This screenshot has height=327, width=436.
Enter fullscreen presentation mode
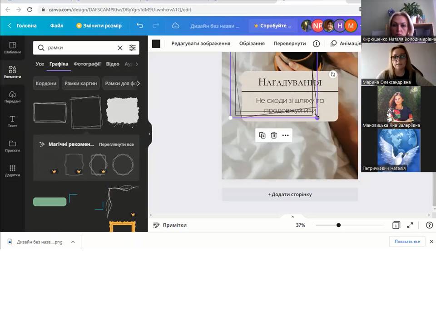click(x=410, y=225)
